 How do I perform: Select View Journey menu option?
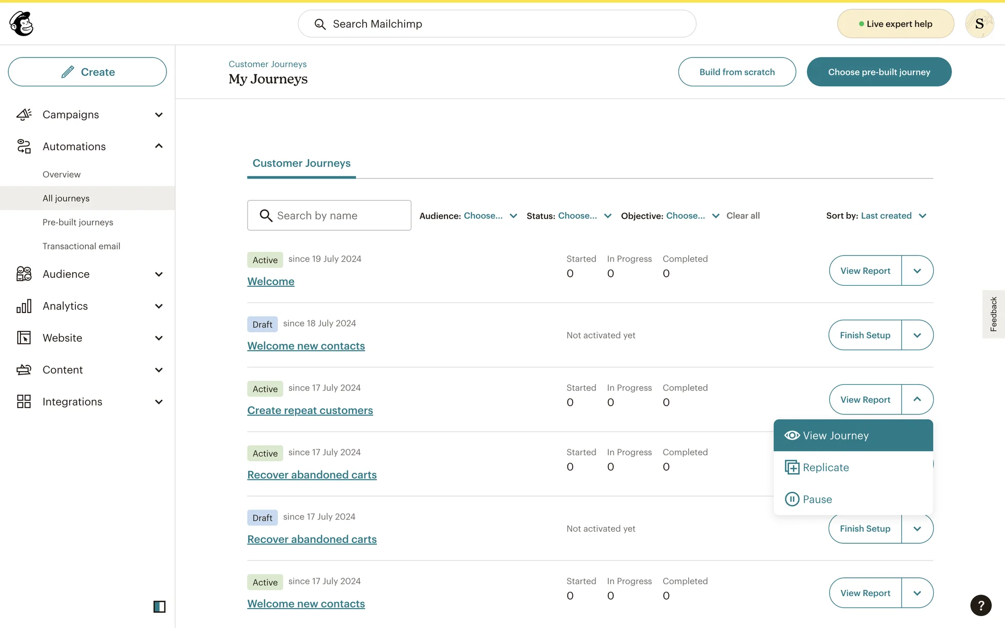click(x=835, y=435)
